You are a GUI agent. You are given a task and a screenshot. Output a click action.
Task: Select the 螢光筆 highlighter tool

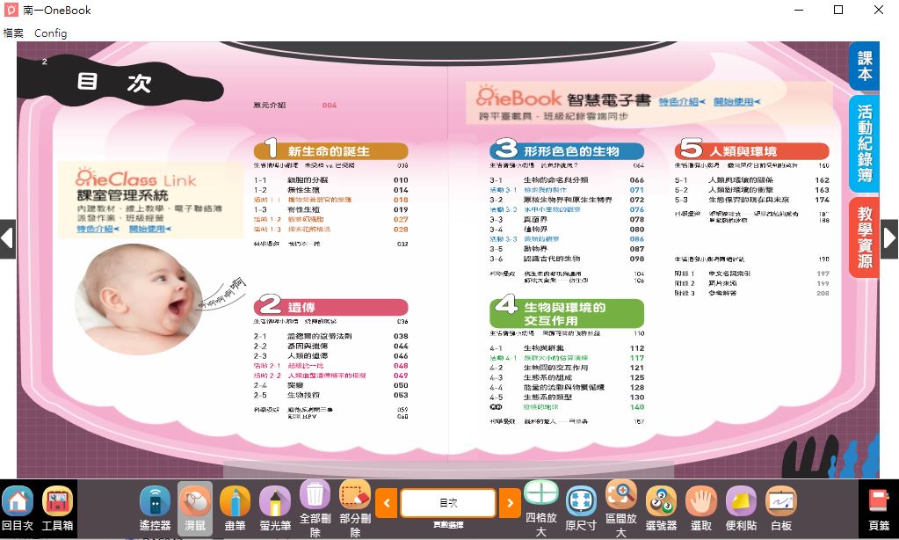pos(275,508)
